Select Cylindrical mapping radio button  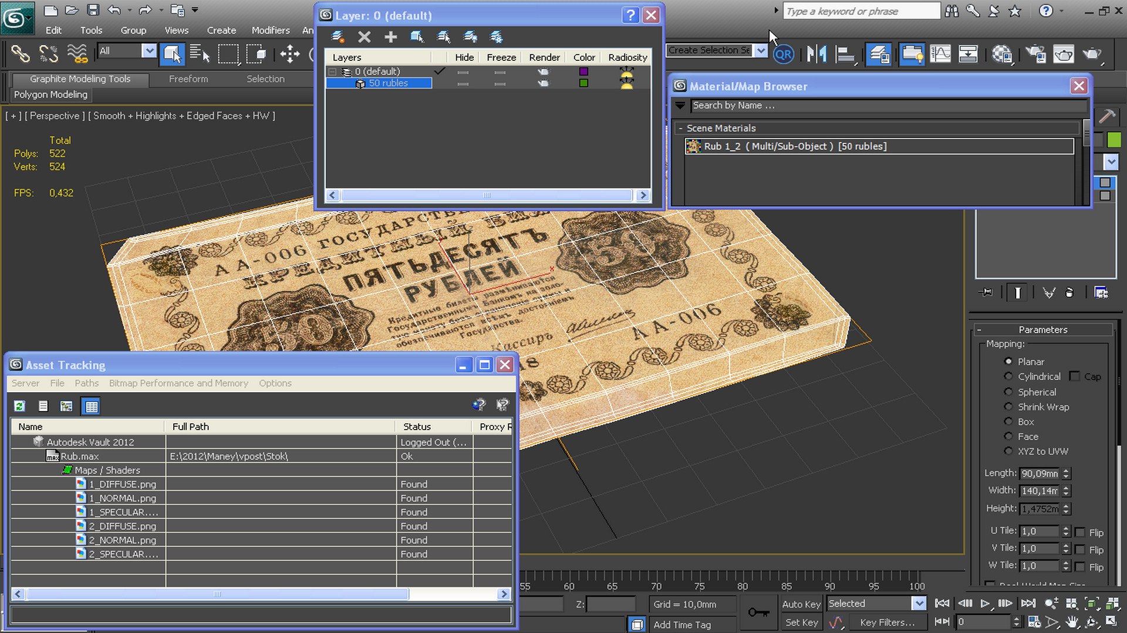point(1008,376)
